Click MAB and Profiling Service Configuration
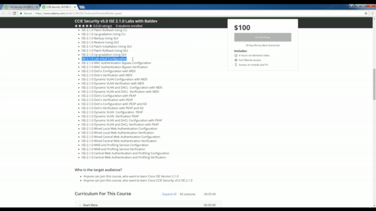Image resolution: width=376 pixels, height=211 pixels. 115,145
